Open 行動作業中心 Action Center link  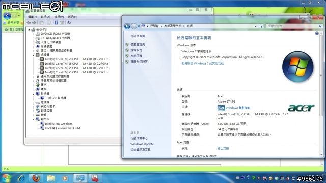point(139,138)
